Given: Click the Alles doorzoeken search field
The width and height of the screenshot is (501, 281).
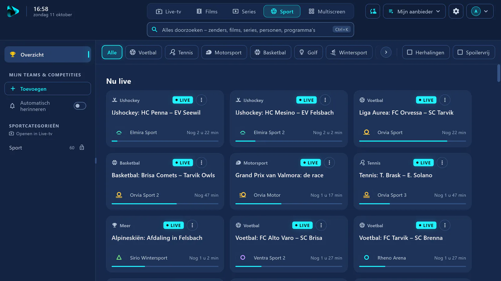Looking at the screenshot, I should [x=250, y=30].
